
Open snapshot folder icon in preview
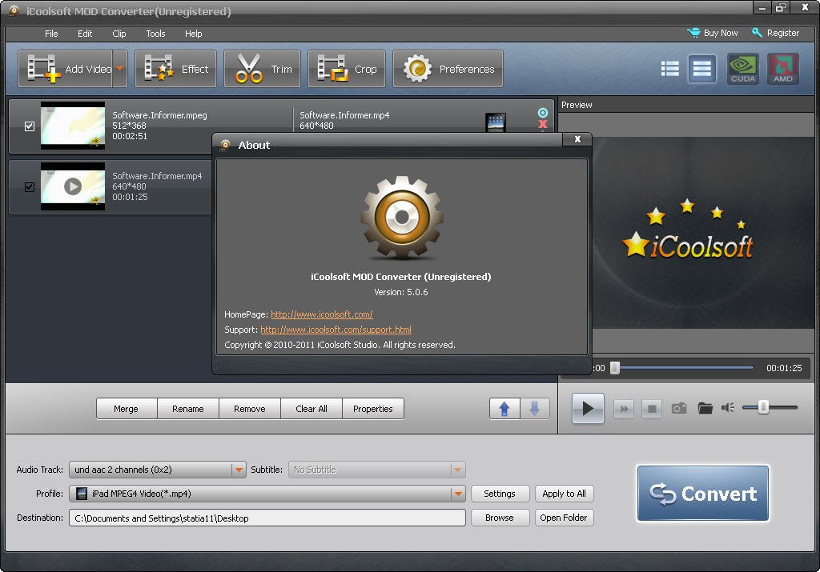[x=705, y=409]
